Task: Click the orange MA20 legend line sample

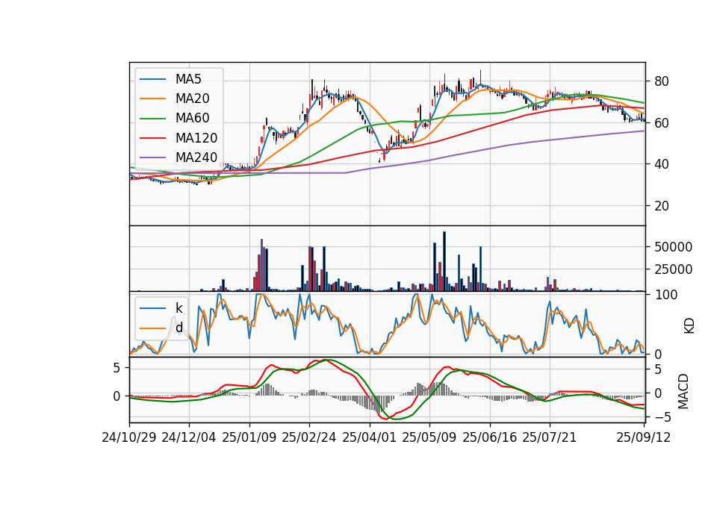Action: [152, 99]
